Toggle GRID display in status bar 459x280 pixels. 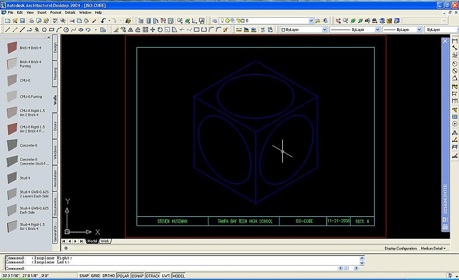[x=95, y=276]
